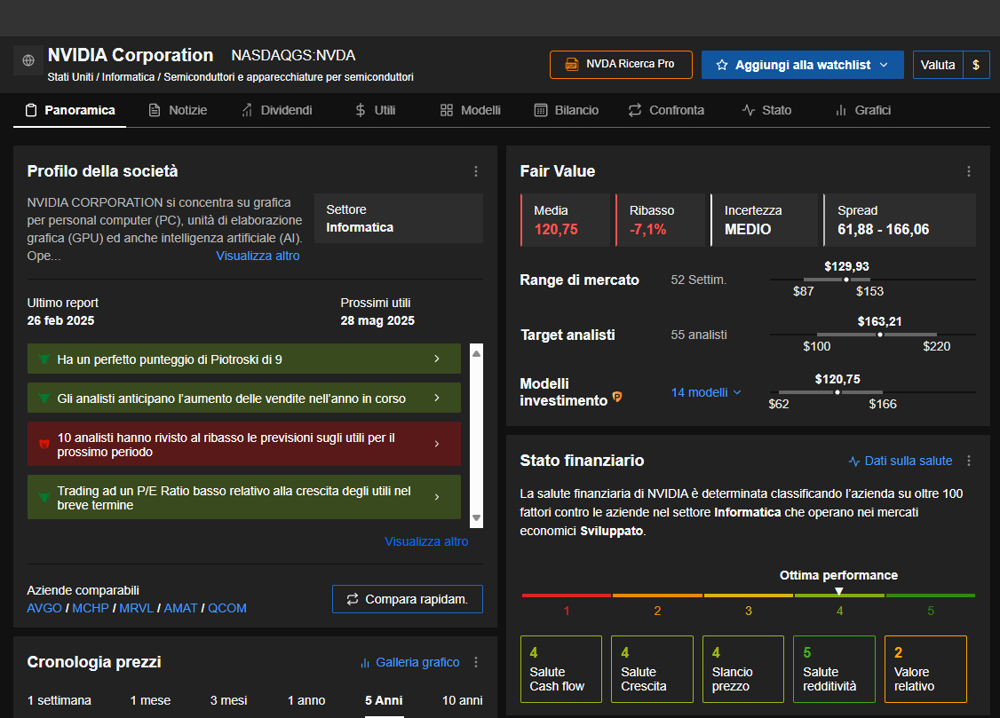1000x718 pixels.
Task: Click the dollar sign currency symbol
Action: pos(976,65)
